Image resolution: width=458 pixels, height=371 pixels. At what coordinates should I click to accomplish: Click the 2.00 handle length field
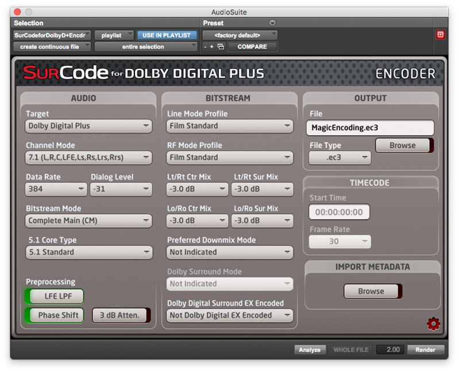[390, 350]
